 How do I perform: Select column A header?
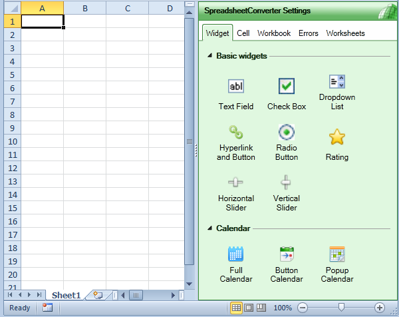(x=42, y=8)
